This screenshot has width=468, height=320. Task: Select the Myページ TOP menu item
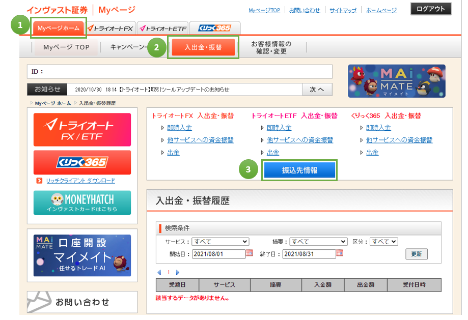point(66,47)
